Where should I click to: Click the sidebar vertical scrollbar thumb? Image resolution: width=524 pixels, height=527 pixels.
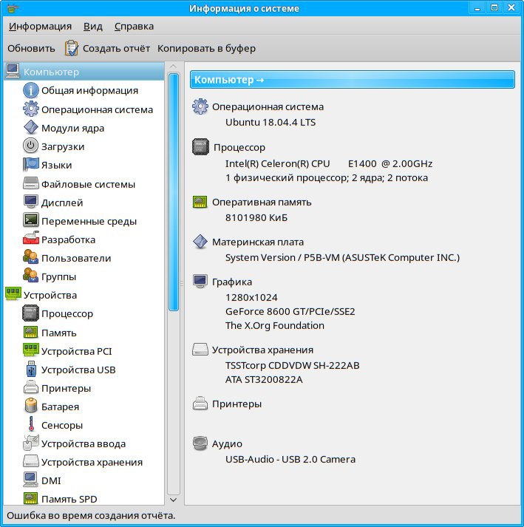pyautogui.click(x=174, y=192)
